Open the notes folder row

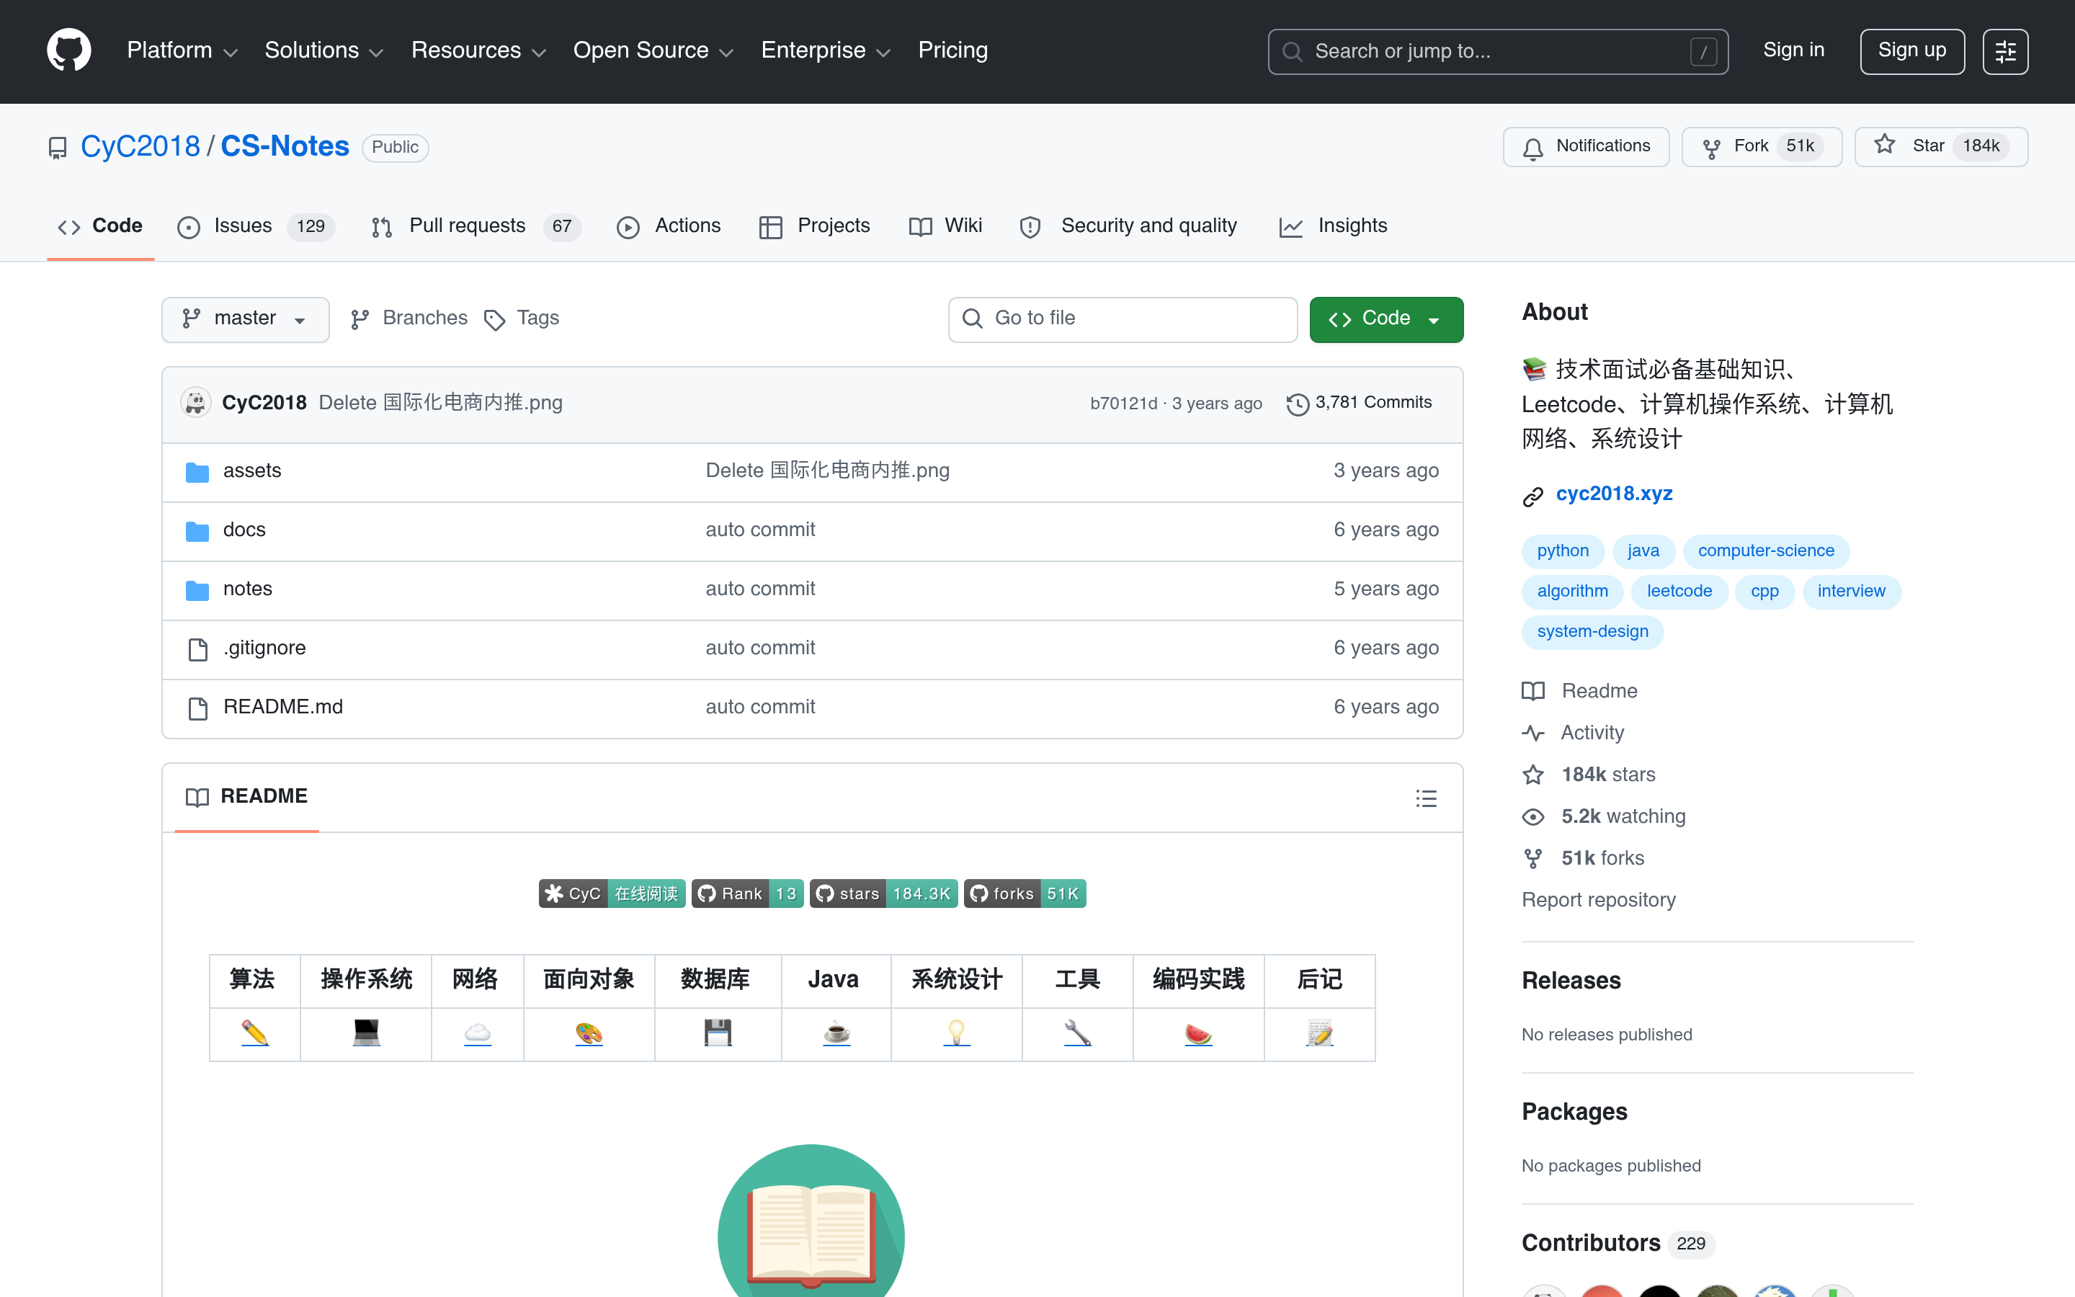[x=812, y=590]
